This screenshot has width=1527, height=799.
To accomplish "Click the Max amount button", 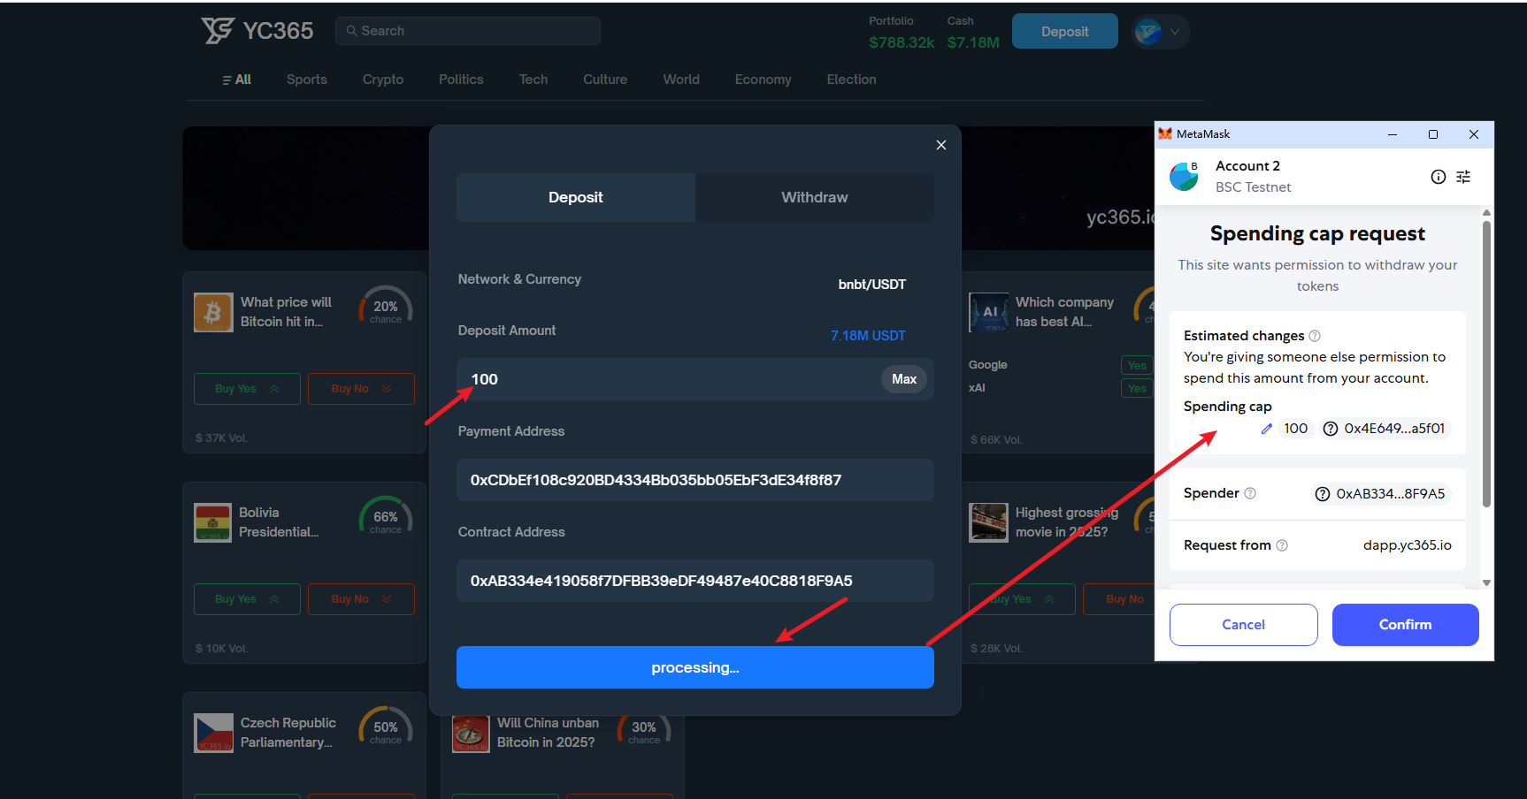I will (904, 379).
